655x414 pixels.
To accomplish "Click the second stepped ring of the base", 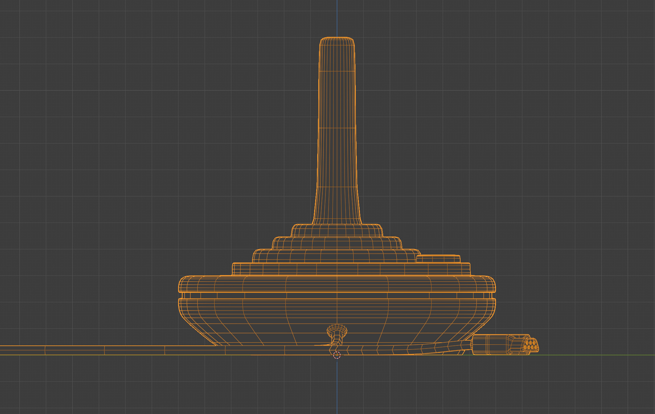I will (x=337, y=243).
